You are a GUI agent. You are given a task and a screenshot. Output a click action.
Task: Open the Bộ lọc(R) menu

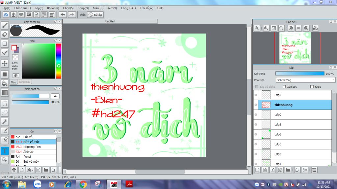[x=53, y=8]
